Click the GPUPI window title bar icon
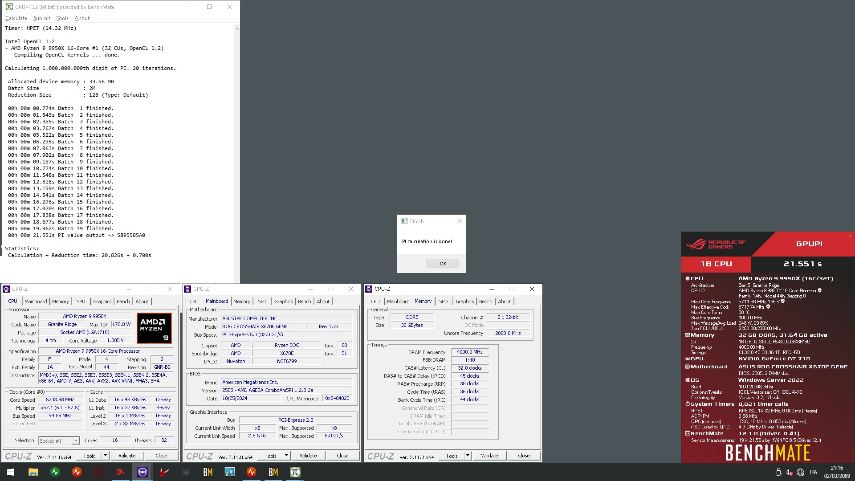The height and width of the screenshot is (481, 855). pos(9,7)
